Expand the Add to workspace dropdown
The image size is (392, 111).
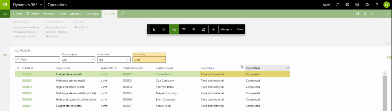25,36
